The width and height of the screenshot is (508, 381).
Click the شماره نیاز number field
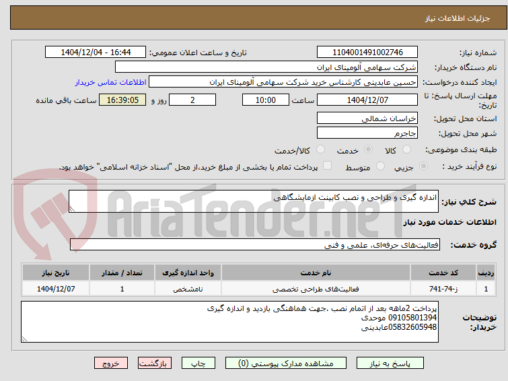pyautogui.click(x=367, y=53)
